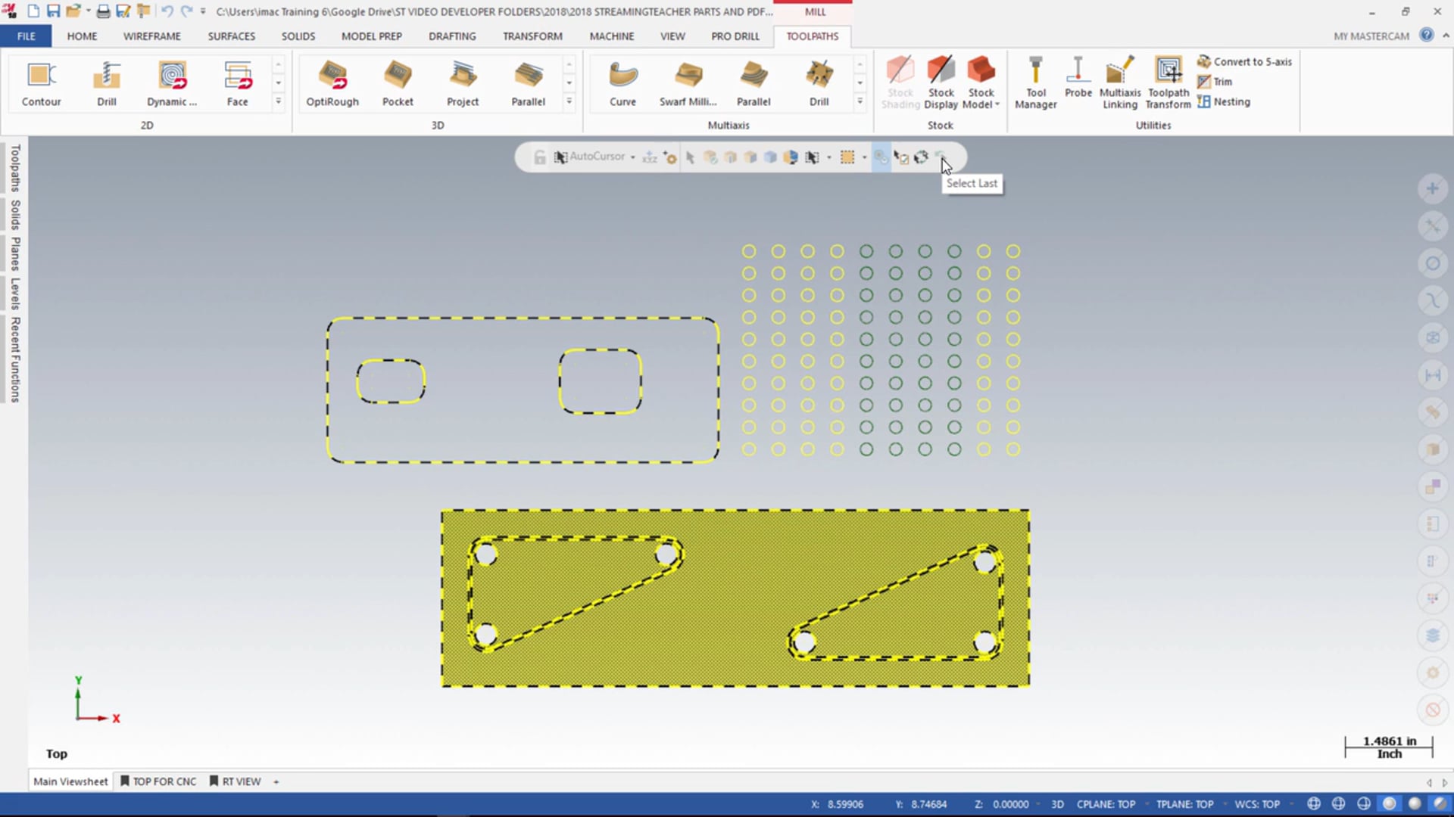Open the OptiRough 3D toolpath
Screen dimensions: 1454x817
pyautogui.click(x=332, y=84)
